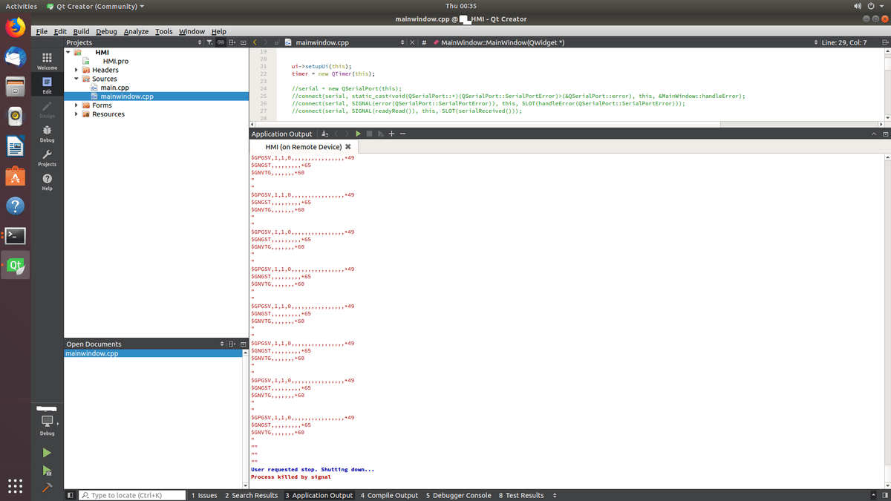The width and height of the screenshot is (891, 501).
Task: Select main.cpp in the project tree
Action: point(115,88)
